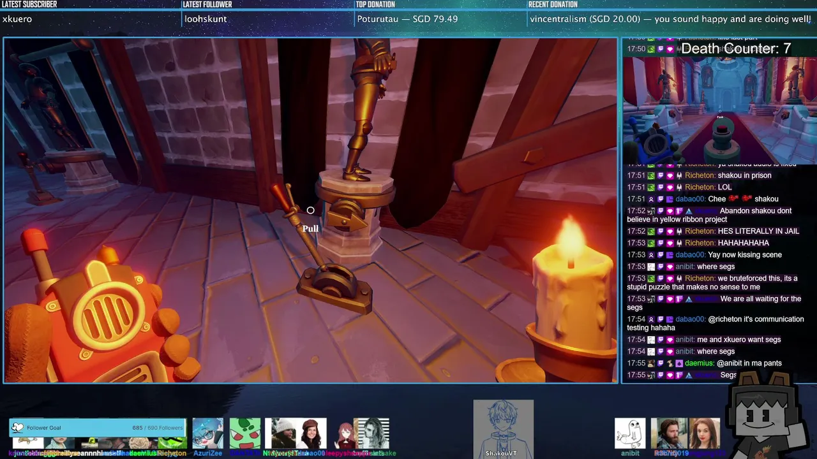Click daemius username in chat

click(700, 363)
